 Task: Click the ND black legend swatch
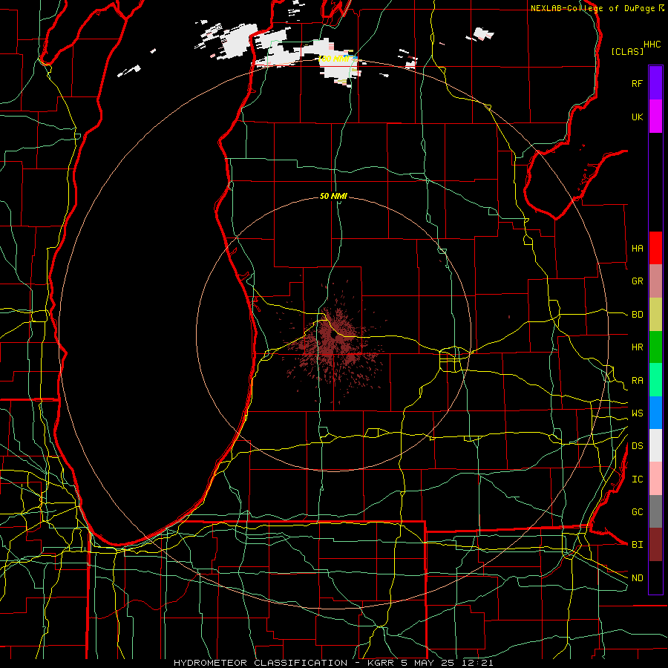(x=655, y=577)
